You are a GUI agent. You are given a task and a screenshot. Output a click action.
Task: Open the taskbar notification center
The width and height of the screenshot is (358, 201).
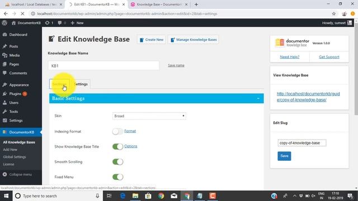[x=350, y=196]
